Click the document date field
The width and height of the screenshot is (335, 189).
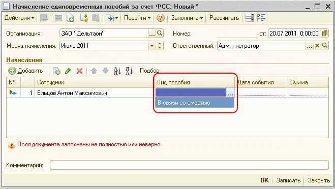click(x=294, y=34)
